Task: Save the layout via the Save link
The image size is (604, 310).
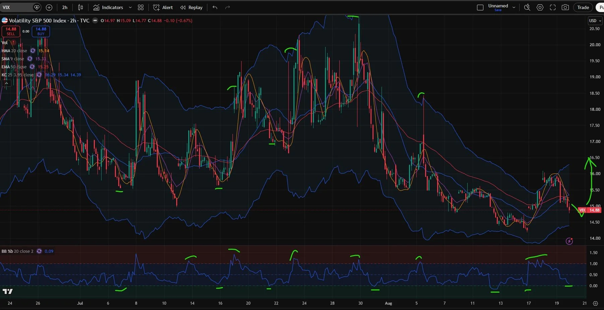Action: pos(498,10)
